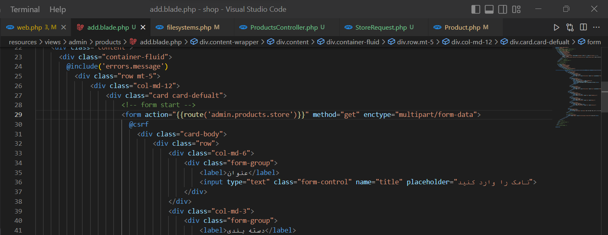The width and height of the screenshot is (608, 235).
Task: Click the method="get" attribute
Action: point(336,114)
